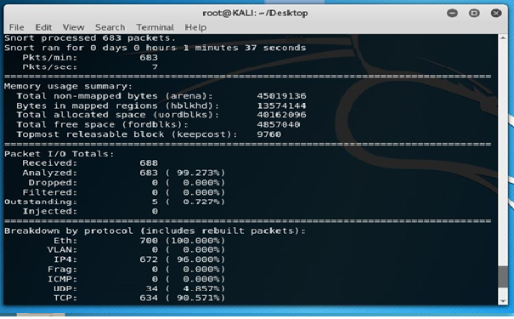This screenshot has width=514, height=319.
Task: Open the File menu
Action: (x=16, y=27)
